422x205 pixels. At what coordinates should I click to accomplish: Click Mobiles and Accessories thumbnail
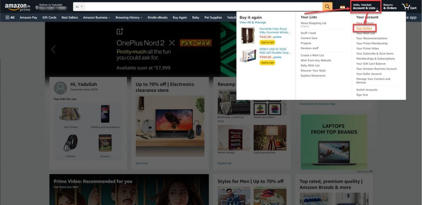105,114
